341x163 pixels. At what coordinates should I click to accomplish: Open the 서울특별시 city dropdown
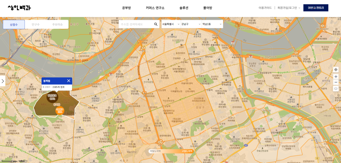[171, 24]
